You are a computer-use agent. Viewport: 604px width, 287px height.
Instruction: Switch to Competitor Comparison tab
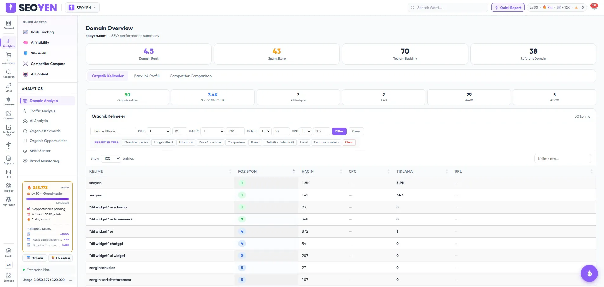(191, 76)
